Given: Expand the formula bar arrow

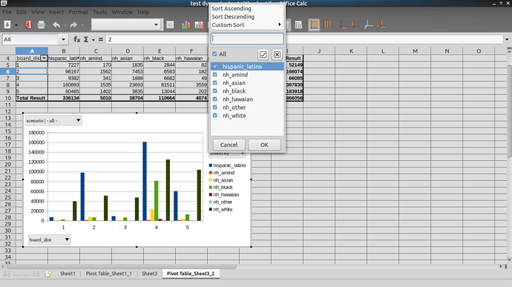Looking at the screenshot, I should [x=507, y=39].
